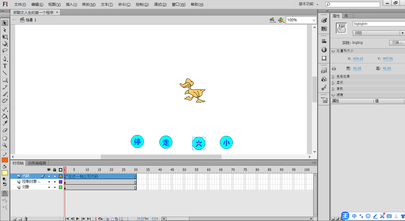The width and height of the screenshot is (405, 221).
Task: Select the Selection (arrow) tool
Action: (5, 23)
